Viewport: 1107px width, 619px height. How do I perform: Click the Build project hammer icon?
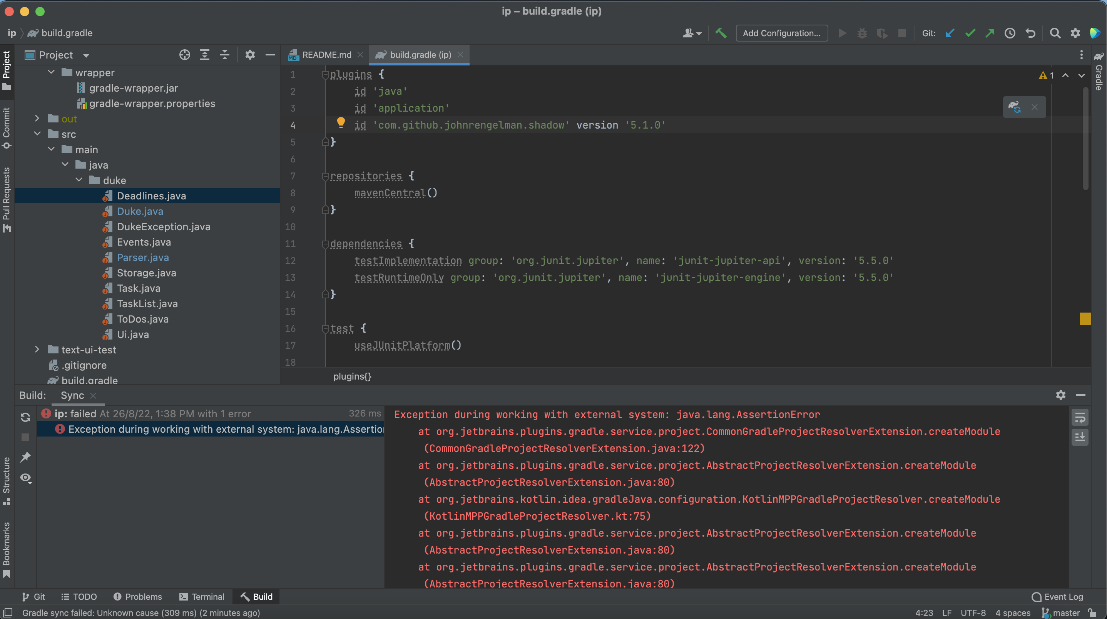point(721,33)
